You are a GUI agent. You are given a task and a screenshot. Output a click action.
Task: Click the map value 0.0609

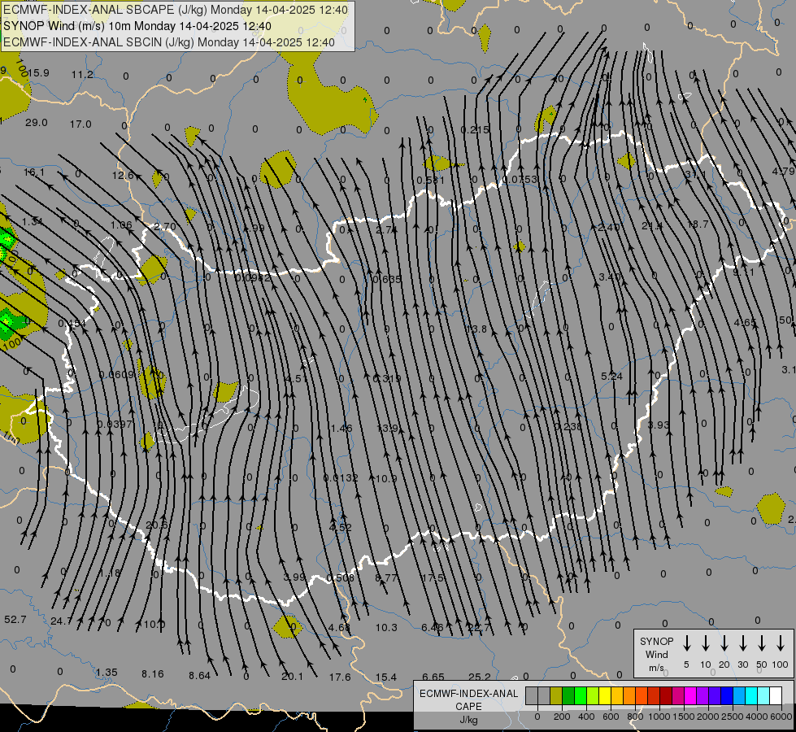point(116,374)
